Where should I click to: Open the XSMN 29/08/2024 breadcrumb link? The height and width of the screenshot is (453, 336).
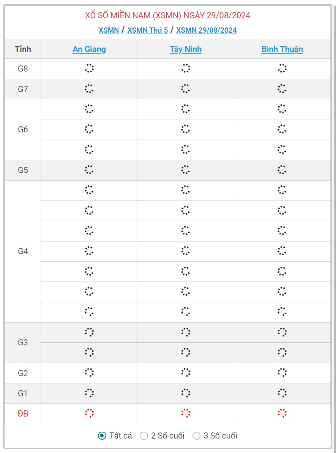coord(207,30)
